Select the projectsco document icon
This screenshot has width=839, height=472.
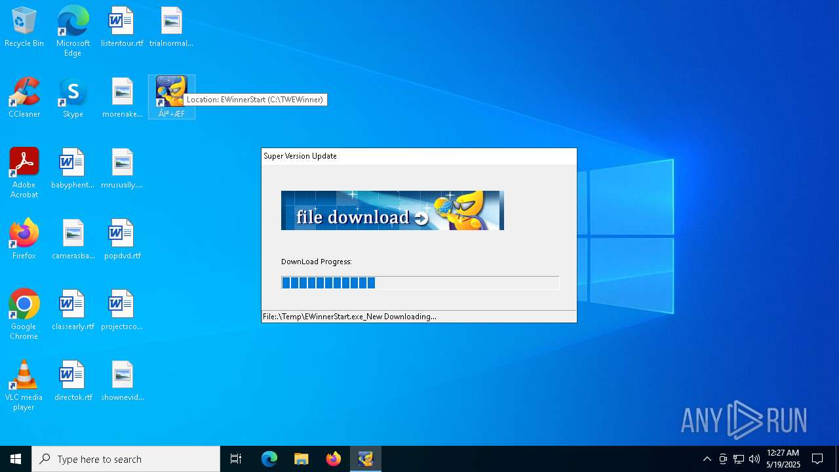tap(122, 310)
